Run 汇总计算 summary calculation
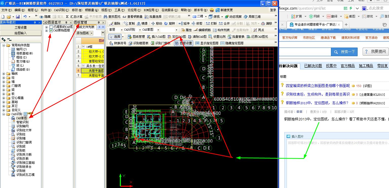 pyautogui.click(x=74, y=16)
